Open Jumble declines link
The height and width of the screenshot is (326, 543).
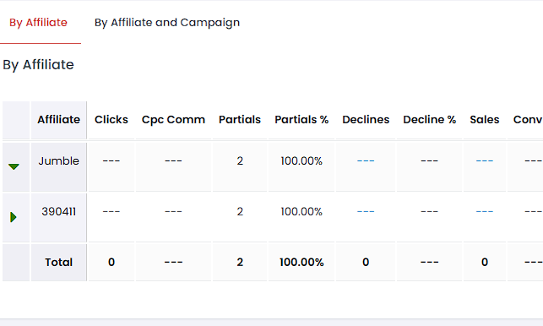click(x=366, y=161)
